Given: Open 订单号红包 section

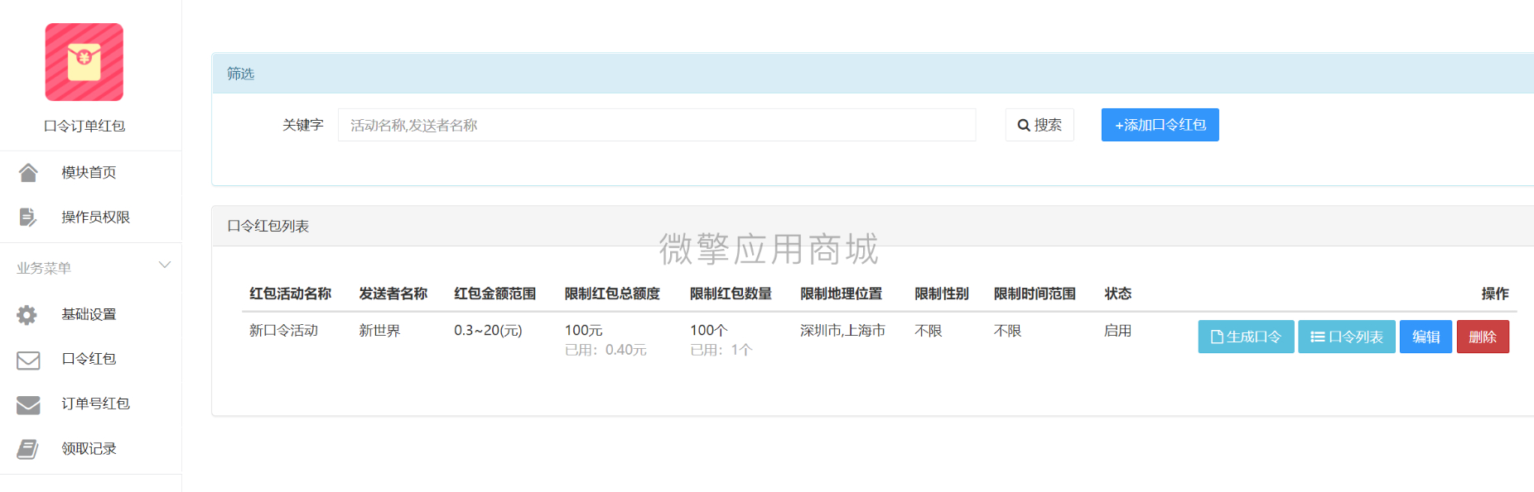Looking at the screenshot, I should tap(95, 404).
